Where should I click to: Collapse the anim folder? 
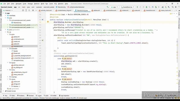(x=8, y=34)
